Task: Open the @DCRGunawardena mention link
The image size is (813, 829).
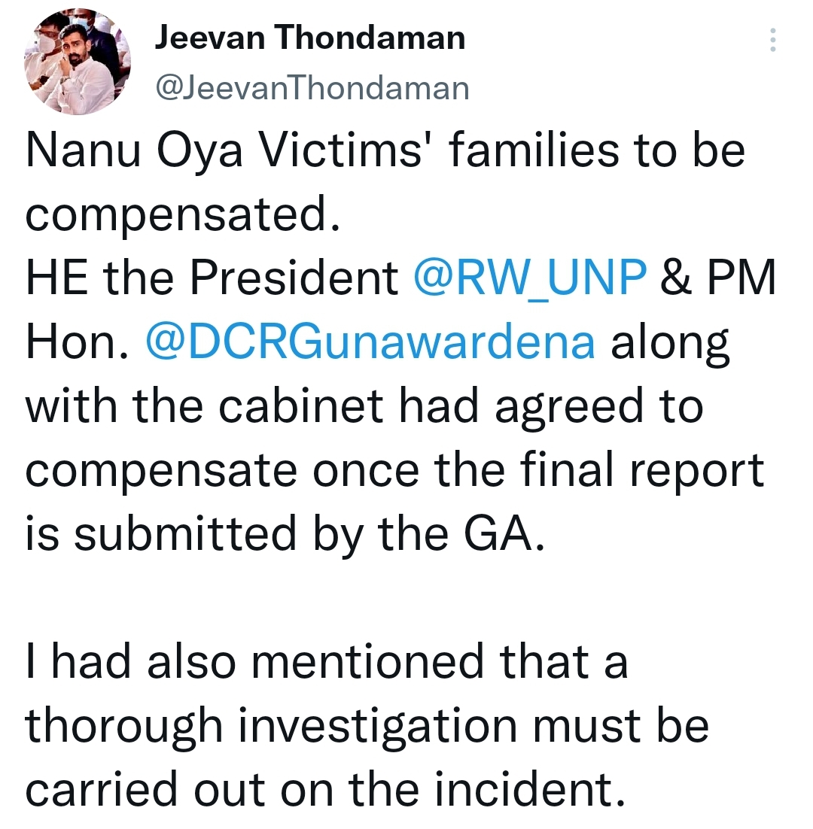Action: (370, 342)
